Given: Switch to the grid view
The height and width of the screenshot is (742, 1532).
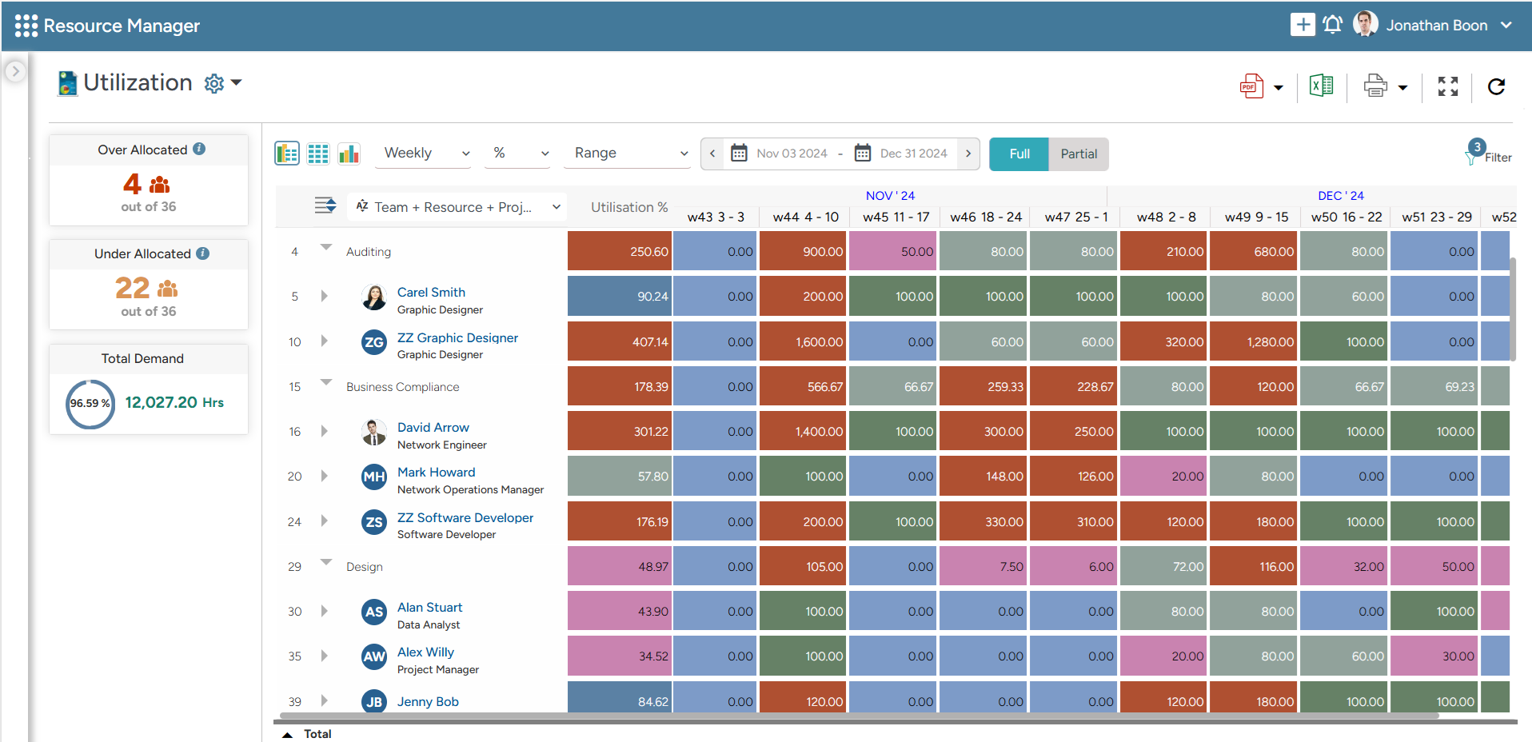Looking at the screenshot, I should click(x=317, y=153).
